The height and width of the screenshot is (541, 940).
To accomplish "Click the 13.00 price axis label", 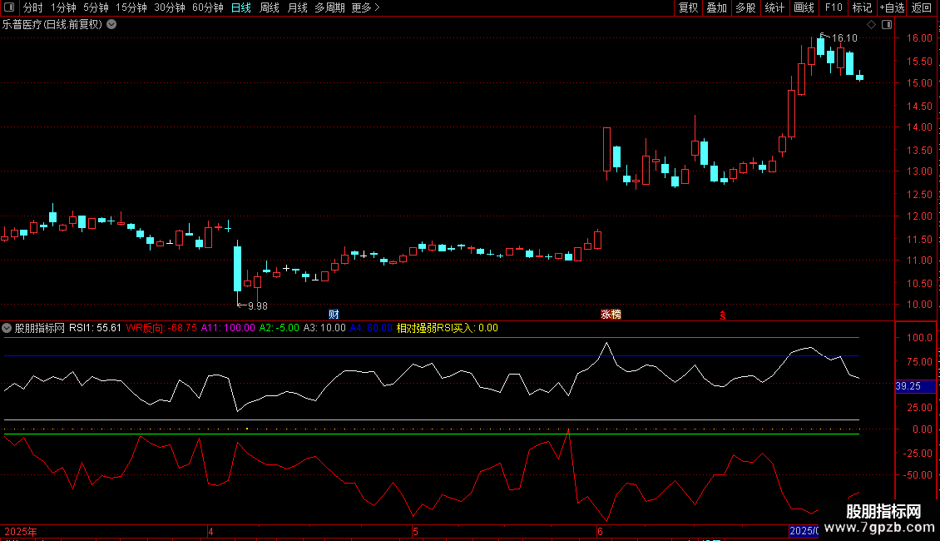I will click(919, 171).
